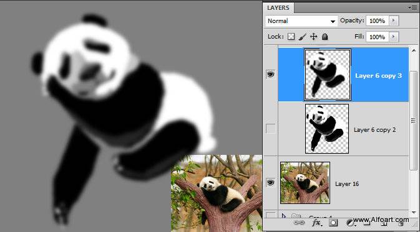Open the Normal blend mode dropdown
The height and width of the screenshot is (232, 420).
[x=301, y=21]
